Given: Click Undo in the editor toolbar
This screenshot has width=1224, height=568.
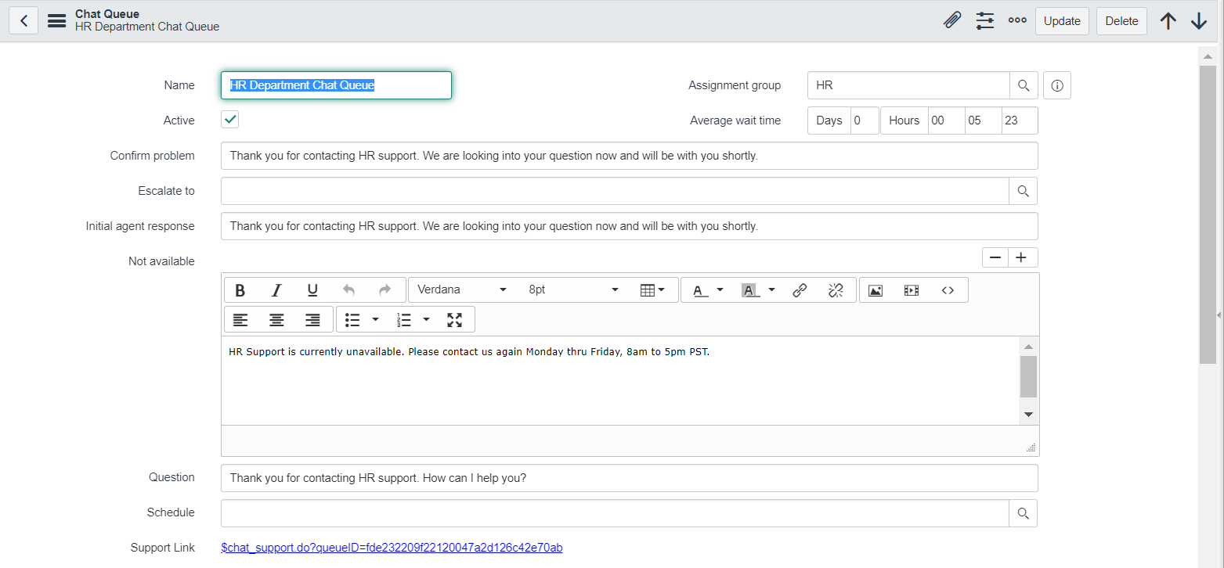Looking at the screenshot, I should (x=348, y=290).
